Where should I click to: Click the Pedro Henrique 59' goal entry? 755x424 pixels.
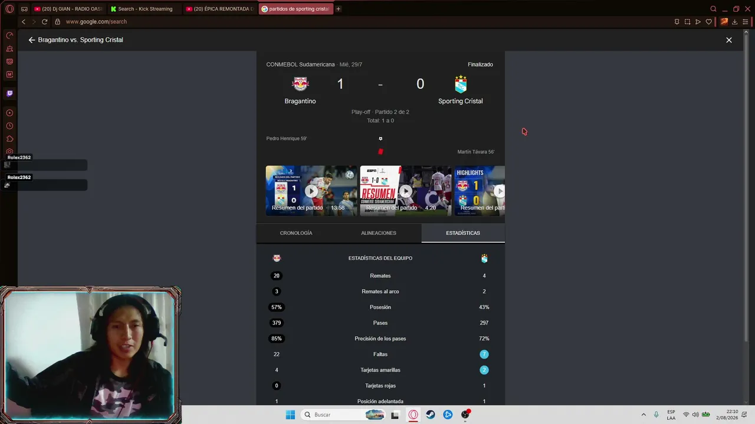click(x=287, y=139)
